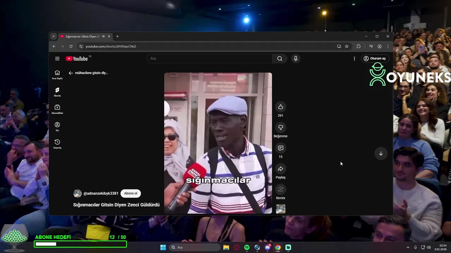This screenshot has width=451, height=253.
Task: Open a new Chrome tab
Action: (117, 37)
